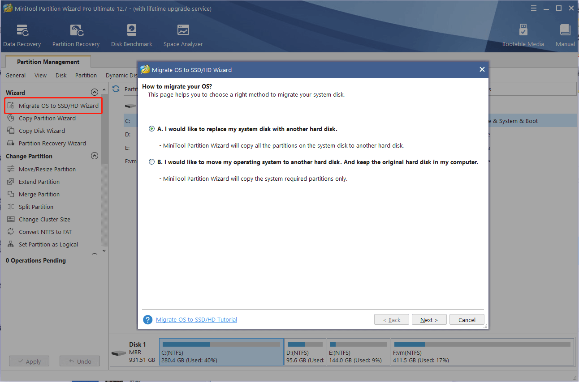Select the F:vm row in partition list
This screenshot has height=382, width=579.
coord(131,161)
